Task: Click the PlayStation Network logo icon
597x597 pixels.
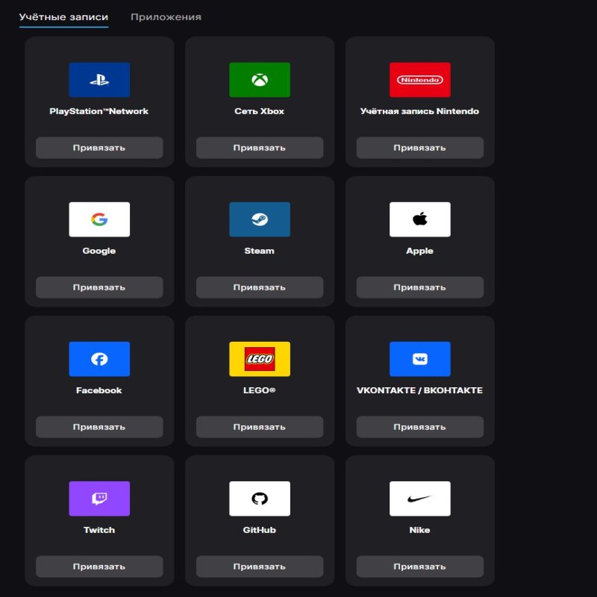Action: [99, 80]
